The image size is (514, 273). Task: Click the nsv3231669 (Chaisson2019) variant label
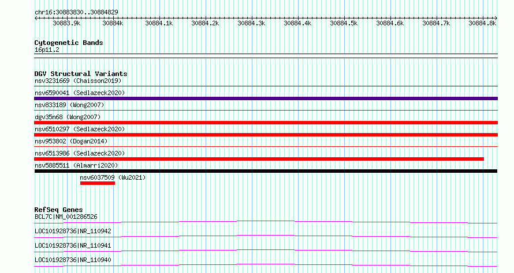pos(78,81)
